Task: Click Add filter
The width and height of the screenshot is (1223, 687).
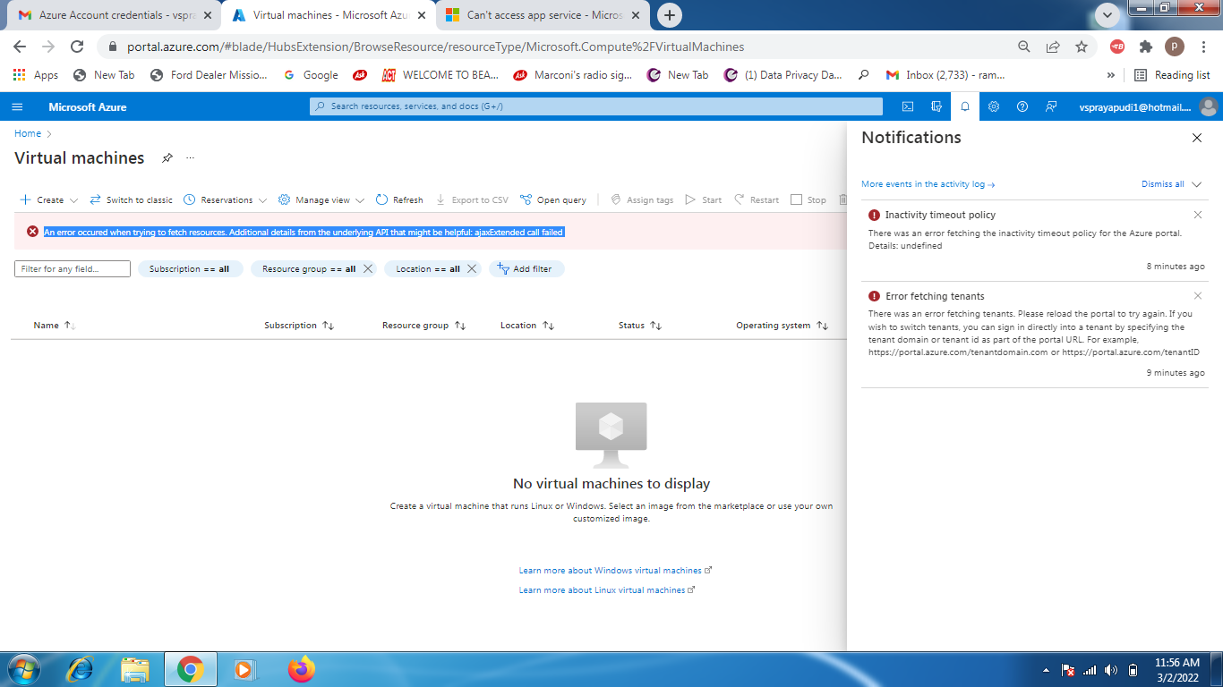Action: [526, 268]
